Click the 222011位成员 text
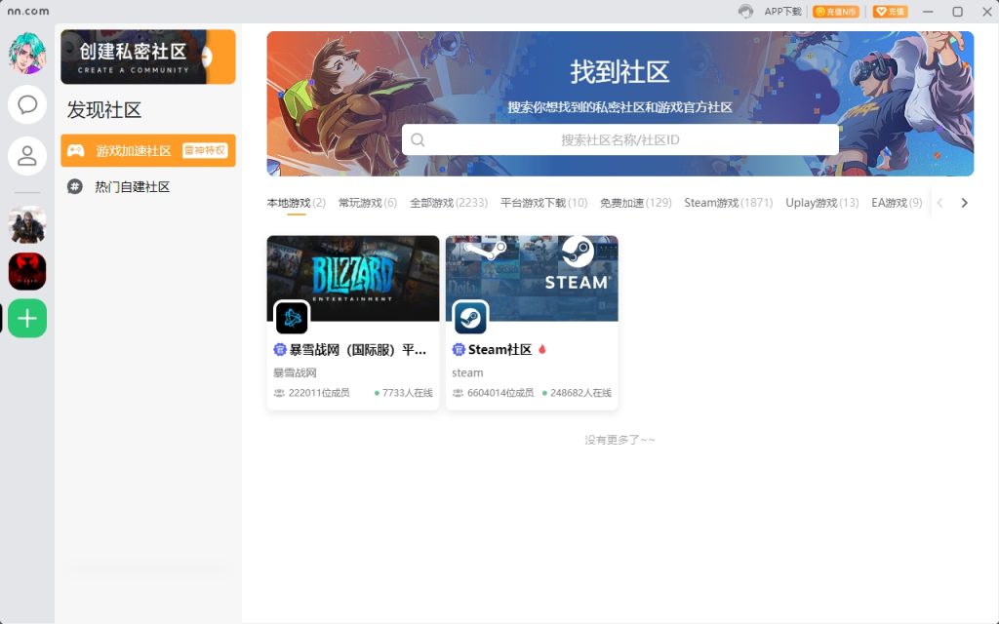The image size is (999, 624). [319, 393]
